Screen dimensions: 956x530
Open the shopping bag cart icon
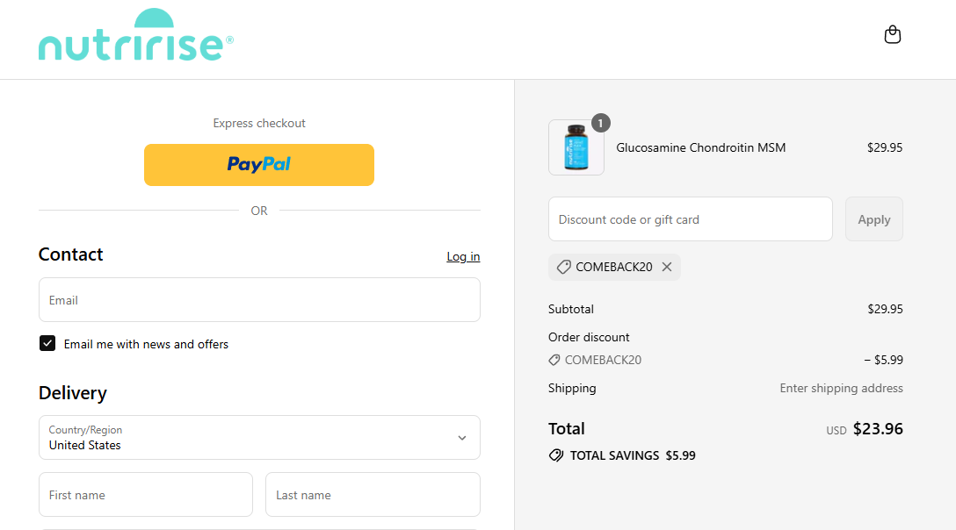tap(892, 35)
